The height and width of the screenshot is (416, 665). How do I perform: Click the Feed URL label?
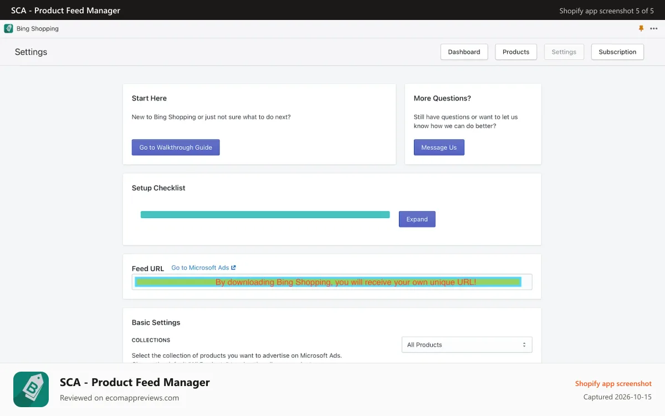pos(148,268)
